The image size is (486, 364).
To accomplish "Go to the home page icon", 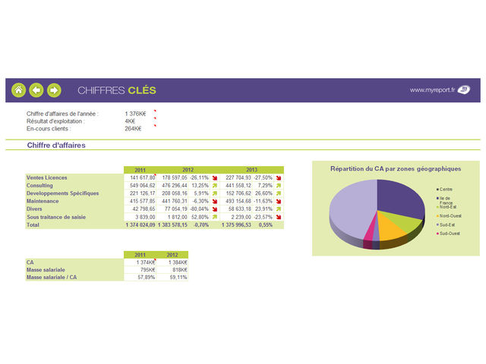I will (18, 90).
